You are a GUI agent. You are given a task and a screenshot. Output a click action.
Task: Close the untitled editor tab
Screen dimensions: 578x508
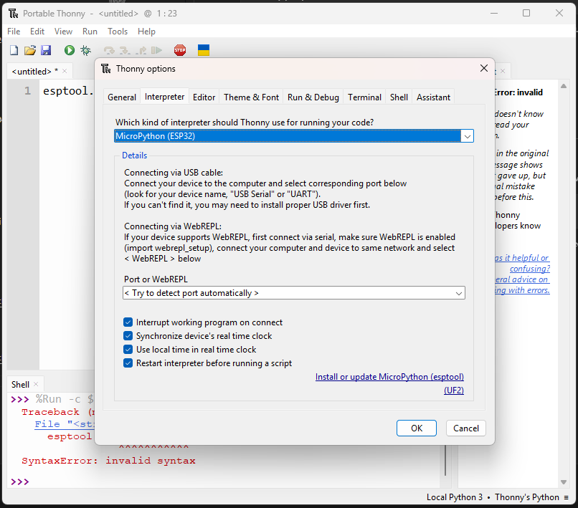[65, 71]
